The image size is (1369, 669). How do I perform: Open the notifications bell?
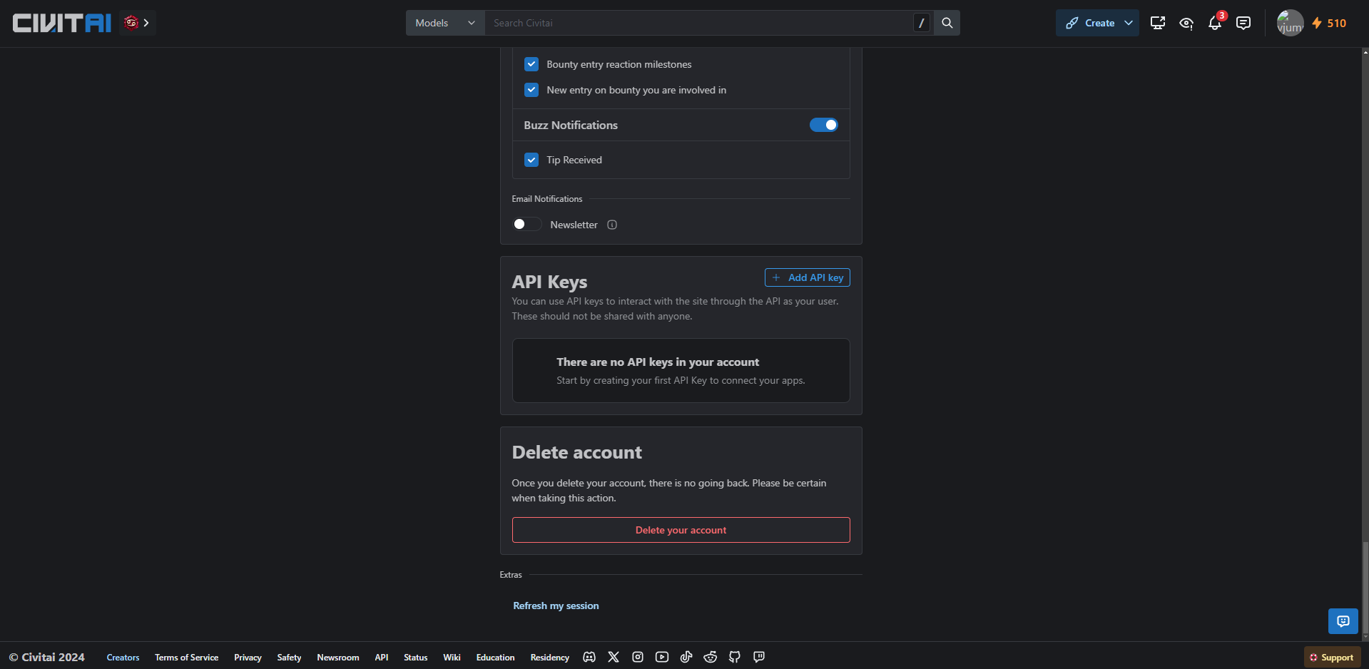tap(1215, 24)
